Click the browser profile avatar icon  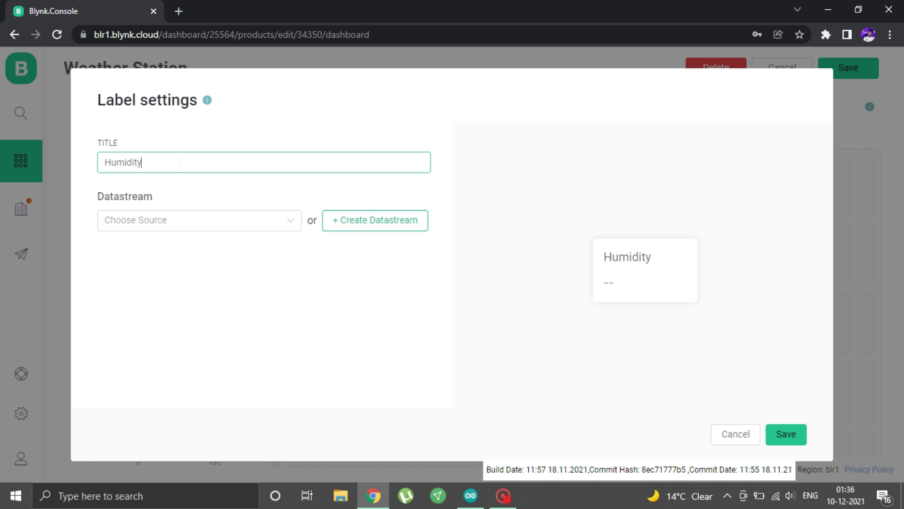pos(869,34)
